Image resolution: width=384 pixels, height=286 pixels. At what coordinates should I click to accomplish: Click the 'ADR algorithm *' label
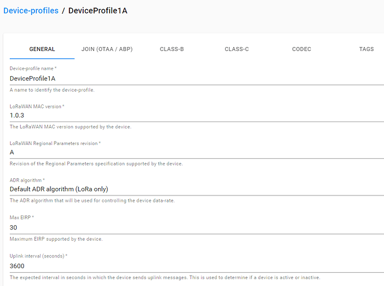[27, 180]
